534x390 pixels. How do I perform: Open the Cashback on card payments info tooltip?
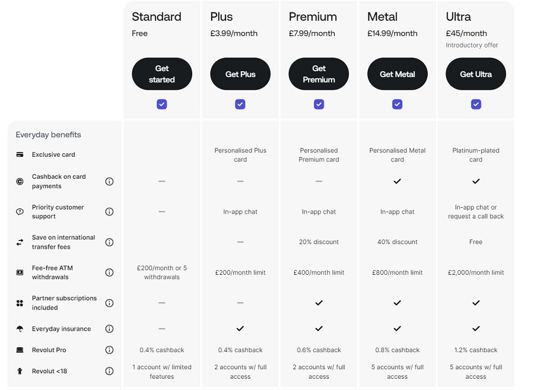coord(109,181)
